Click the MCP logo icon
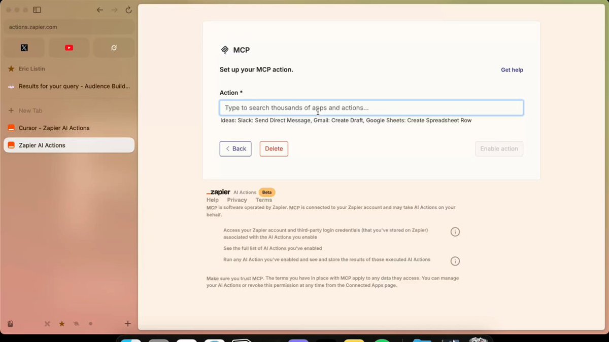Image resolution: width=609 pixels, height=342 pixels. [225, 50]
